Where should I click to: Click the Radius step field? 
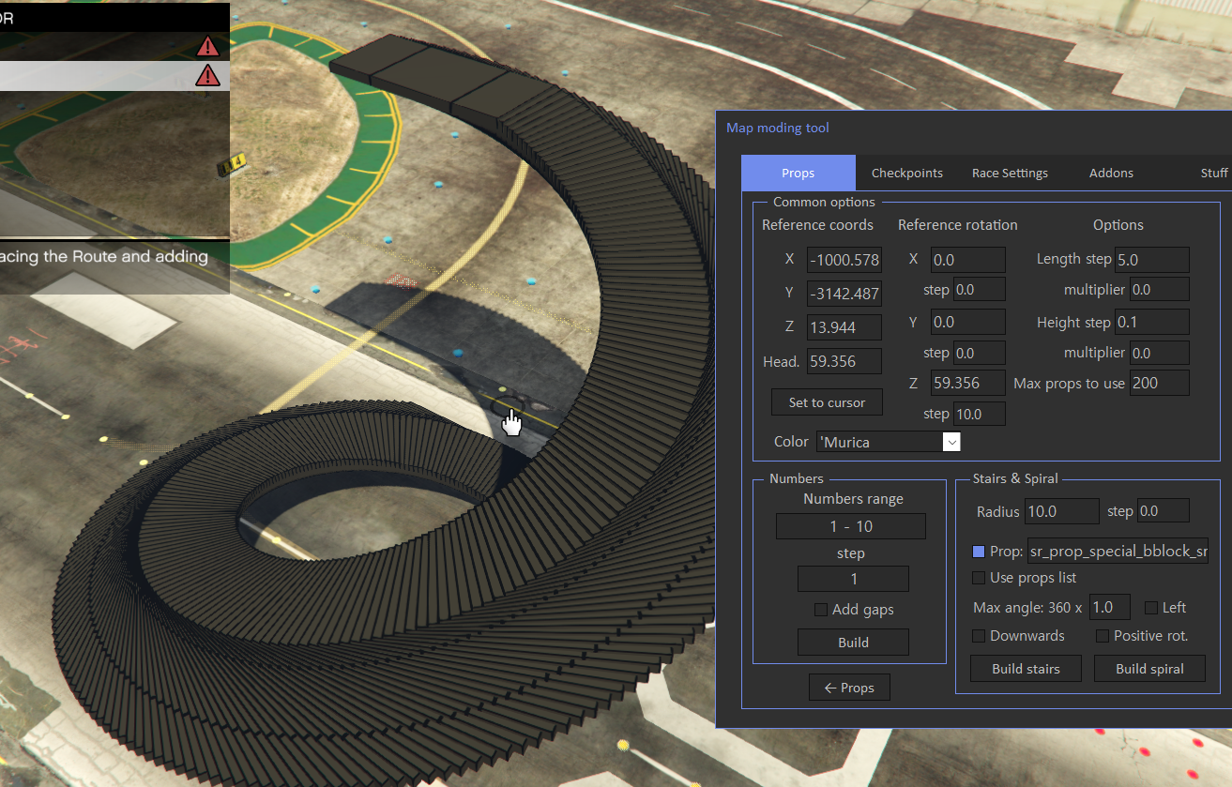click(1164, 511)
